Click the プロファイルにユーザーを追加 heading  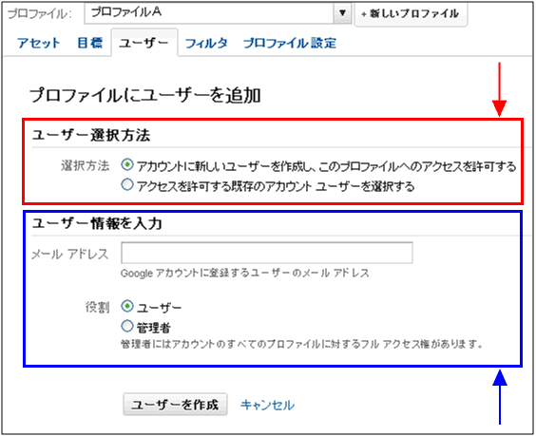click(x=145, y=95)
